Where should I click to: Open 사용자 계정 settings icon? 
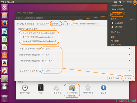pos(56,89)
